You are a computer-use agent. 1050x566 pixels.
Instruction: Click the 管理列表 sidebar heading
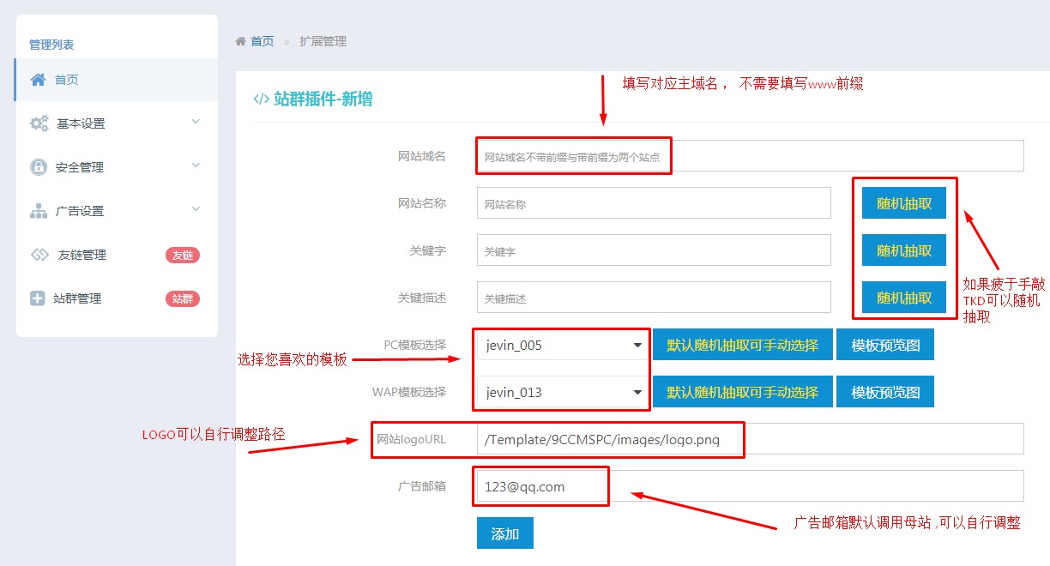pos(51,45)
